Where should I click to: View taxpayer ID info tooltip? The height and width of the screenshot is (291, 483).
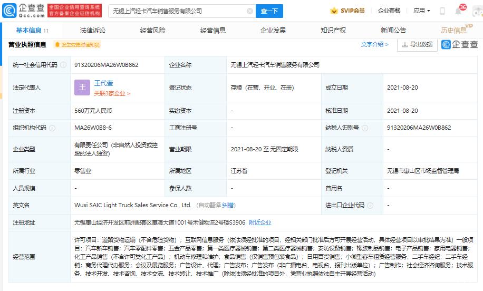pyautogui.click(x=365, y=128)
